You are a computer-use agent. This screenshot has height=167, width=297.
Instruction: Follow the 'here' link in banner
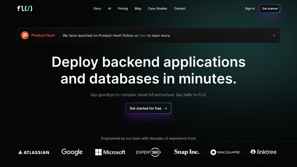(142, 35)
